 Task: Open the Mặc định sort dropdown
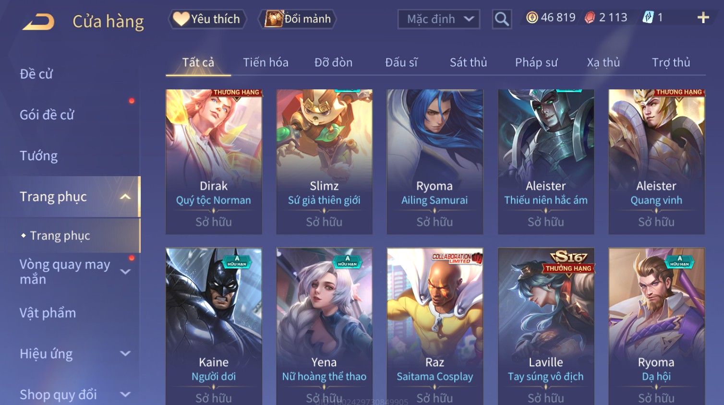coord(438,19)
